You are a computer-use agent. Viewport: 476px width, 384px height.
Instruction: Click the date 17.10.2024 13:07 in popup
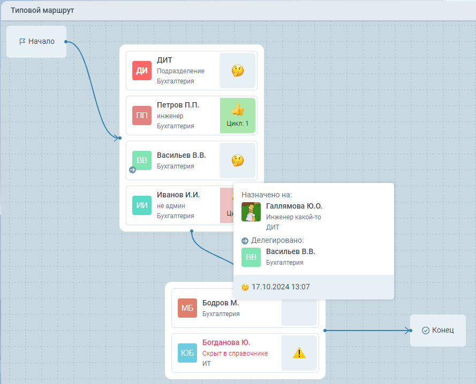[x=280, y=287]
